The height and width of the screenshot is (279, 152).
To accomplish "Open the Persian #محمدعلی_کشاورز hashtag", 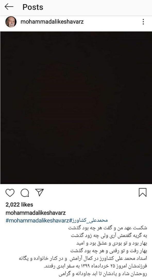I will coord(88,220).
